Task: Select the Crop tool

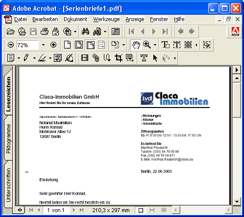Action: pyautogui.click(x=119, y=58)
